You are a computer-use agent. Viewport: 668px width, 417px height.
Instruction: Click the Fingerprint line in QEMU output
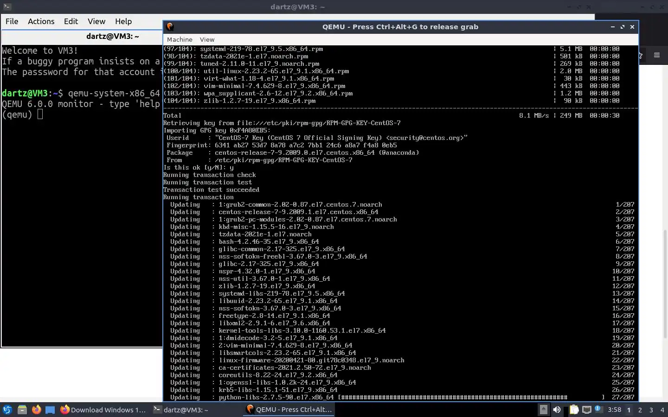(x=282, y=145)
